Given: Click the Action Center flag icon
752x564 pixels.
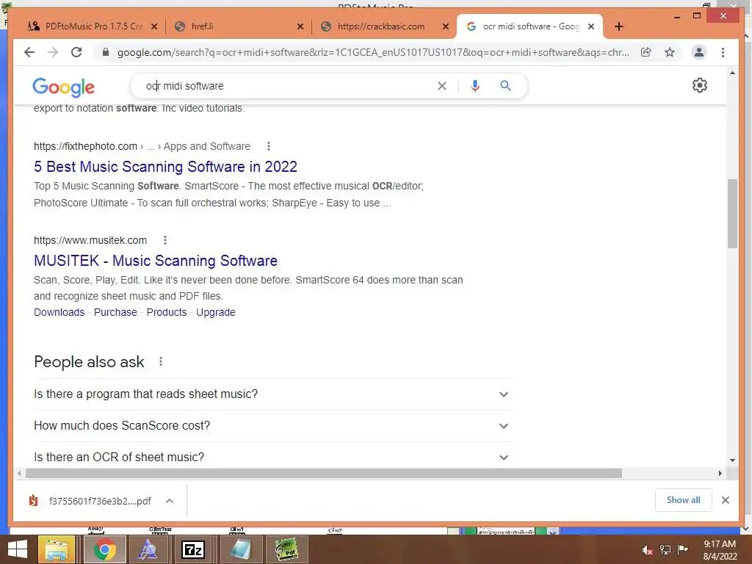Looking at the screenshot, I should pos(682,549).
